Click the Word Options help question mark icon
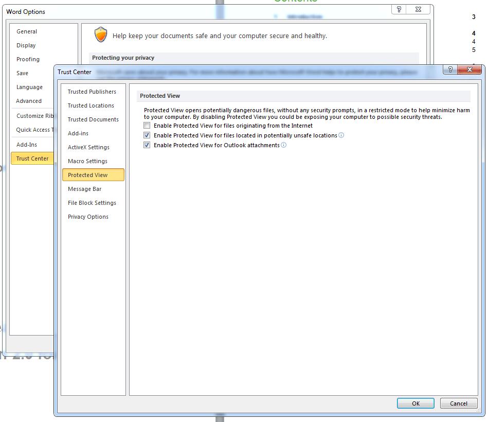The height and width of the screenshot is (422, 488). click(399, 10)
